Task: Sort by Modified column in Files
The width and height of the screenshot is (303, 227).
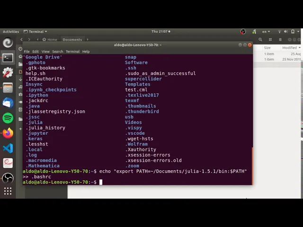Action: click(x=291, y=48)
